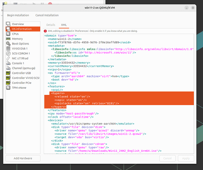Select Overview in hardware list
The width and height of the screenshot is (203, 170).
pyautogui.click(x=23, y=24)
